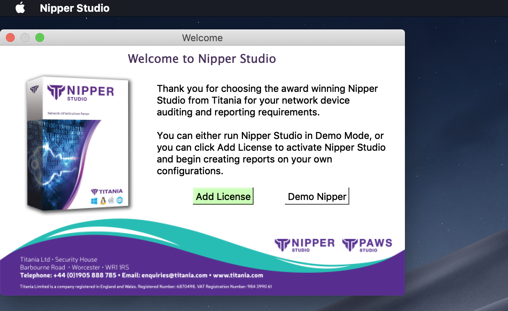Image resolution: width=508 pixels, height=311 pixels.
Task: Launch Demo Nipper mode
Action: pyautogui.click(x=317, y=196)
